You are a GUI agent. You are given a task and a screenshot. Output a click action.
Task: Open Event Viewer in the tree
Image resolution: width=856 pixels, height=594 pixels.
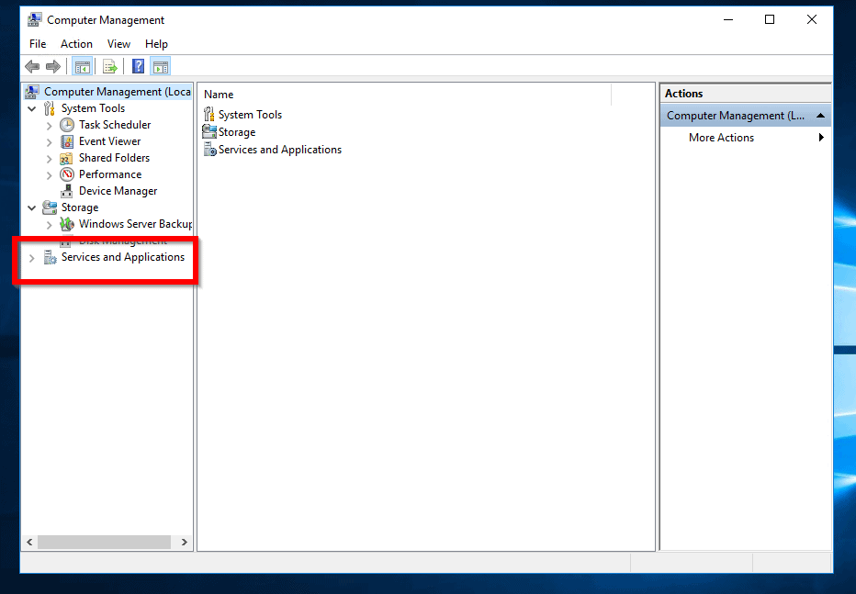click(x=109, y=141)
